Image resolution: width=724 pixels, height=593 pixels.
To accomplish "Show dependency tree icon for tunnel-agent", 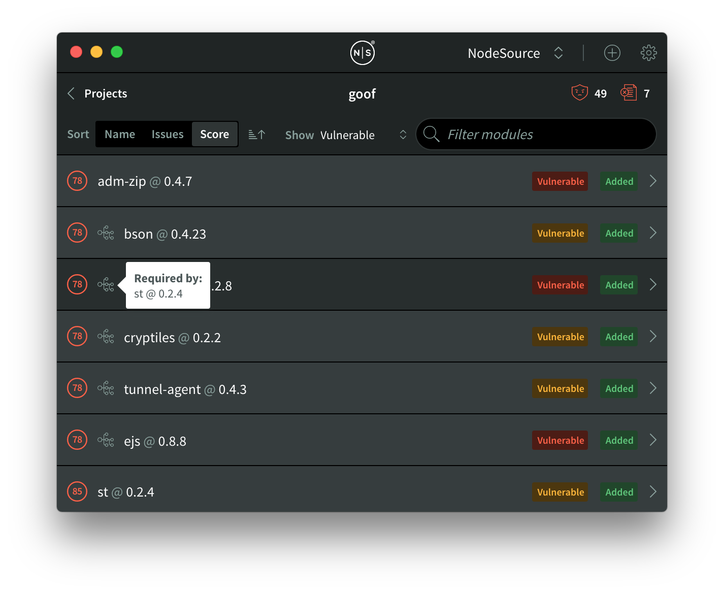I will [106, 388].
